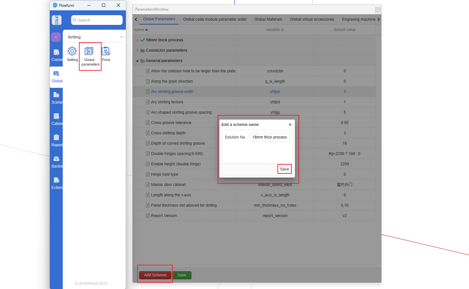This screenshot has height=289, width=469.
Task: Click Save in the scheme name dialog
Action: [284, 169]
